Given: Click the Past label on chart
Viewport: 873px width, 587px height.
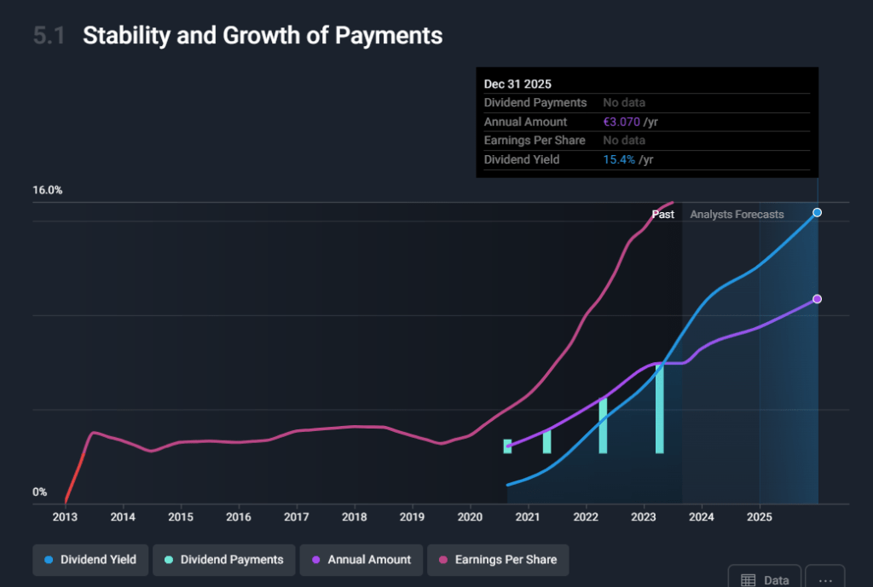Looking at the screenshot, I should 663,215.
